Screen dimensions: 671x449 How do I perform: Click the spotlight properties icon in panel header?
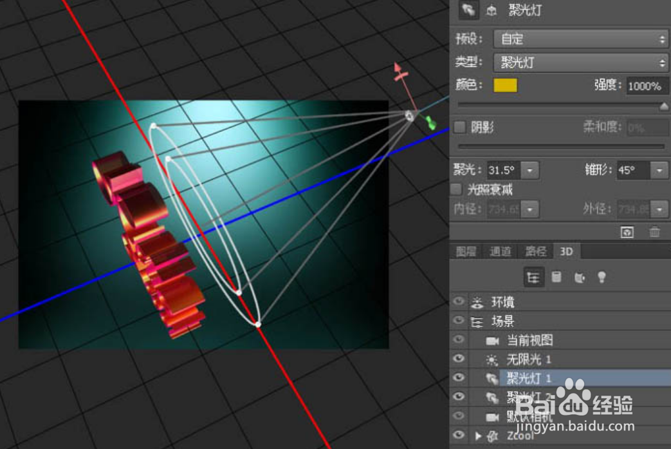468,10
